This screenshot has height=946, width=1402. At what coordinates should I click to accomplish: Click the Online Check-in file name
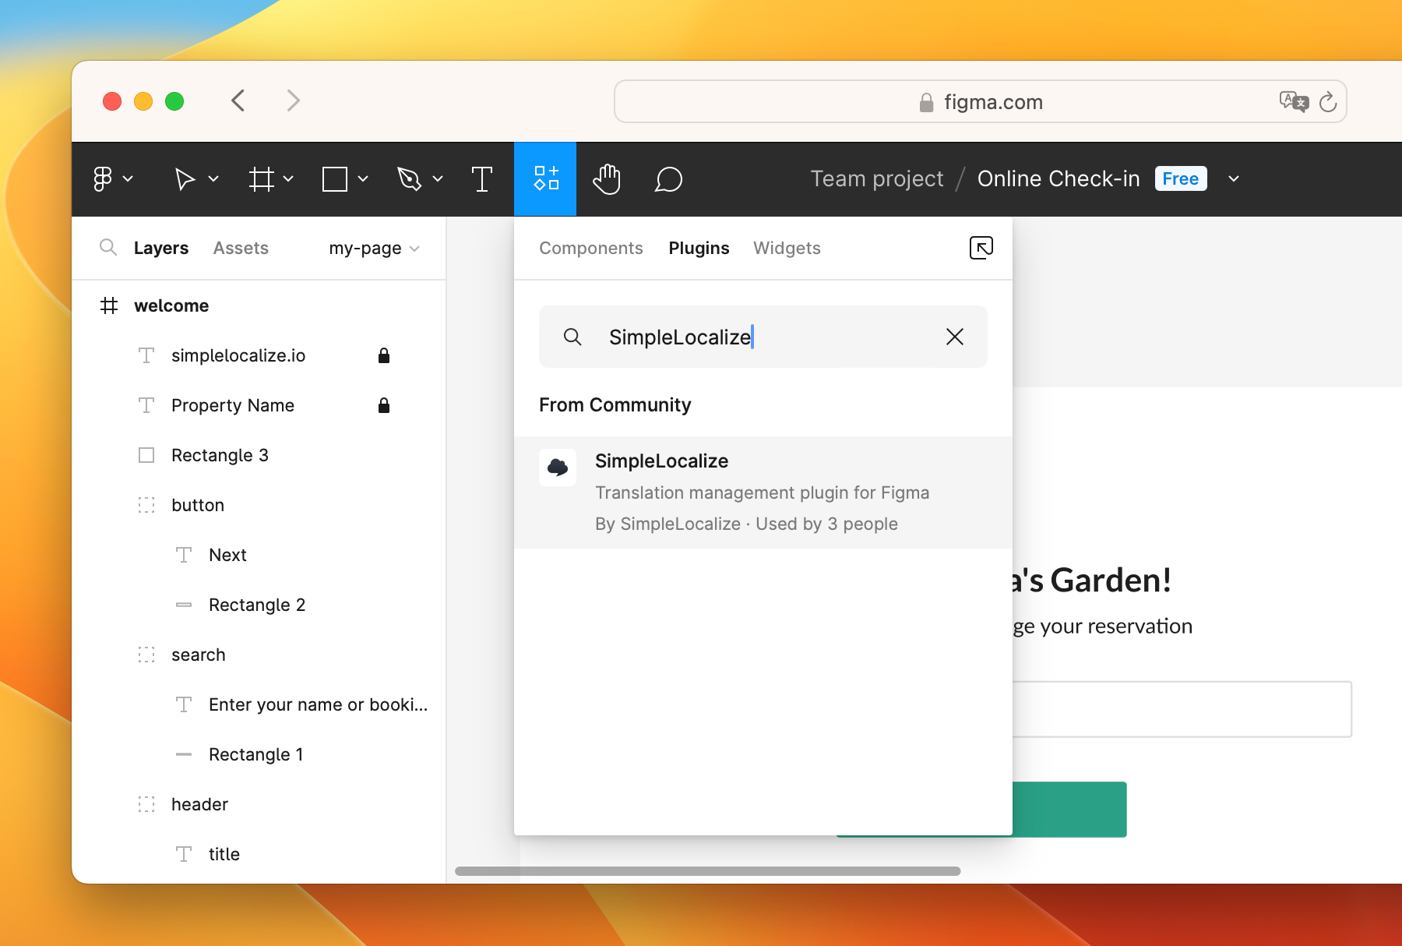click(1059, 179)
